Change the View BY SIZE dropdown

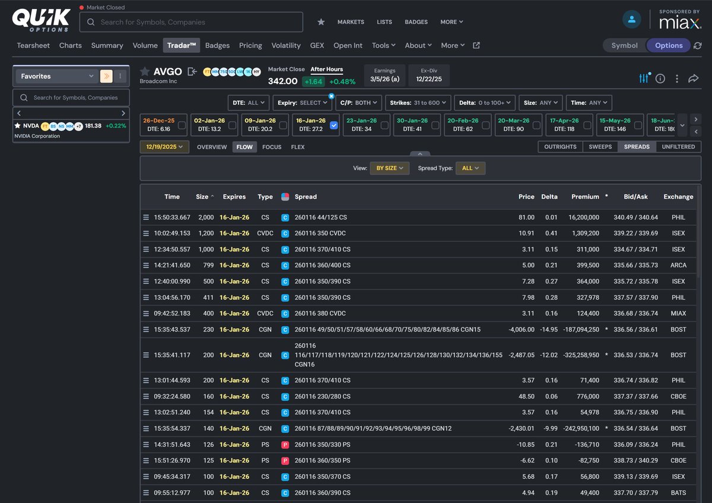point(390,168)
